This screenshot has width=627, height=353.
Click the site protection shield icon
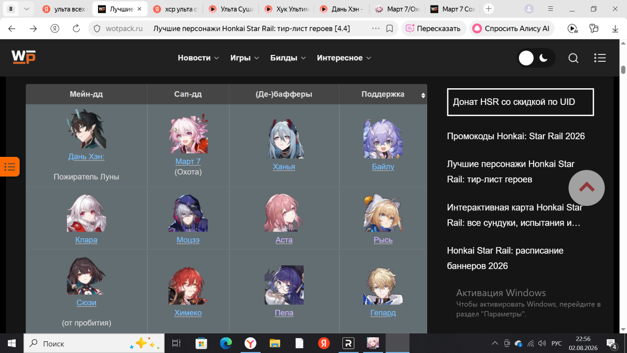point(96,28)
